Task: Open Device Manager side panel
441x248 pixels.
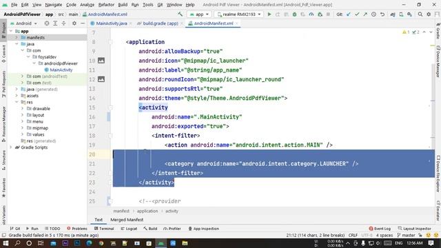Action: point(438,62)
